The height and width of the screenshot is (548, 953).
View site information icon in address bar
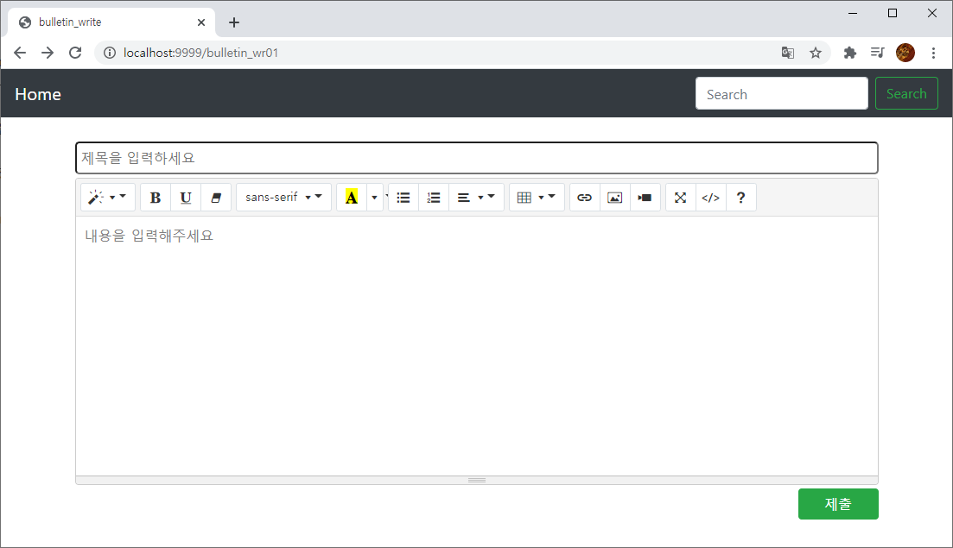coord(110,53)
